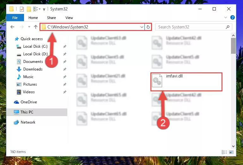Switch to Large icons view layout

[231, 152]
